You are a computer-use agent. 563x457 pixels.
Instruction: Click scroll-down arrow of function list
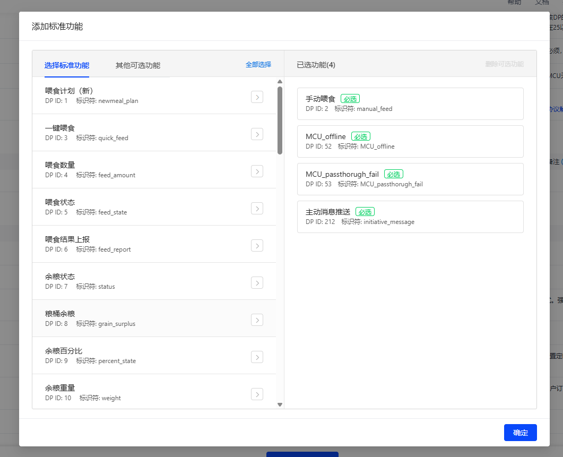pos(280,404)
